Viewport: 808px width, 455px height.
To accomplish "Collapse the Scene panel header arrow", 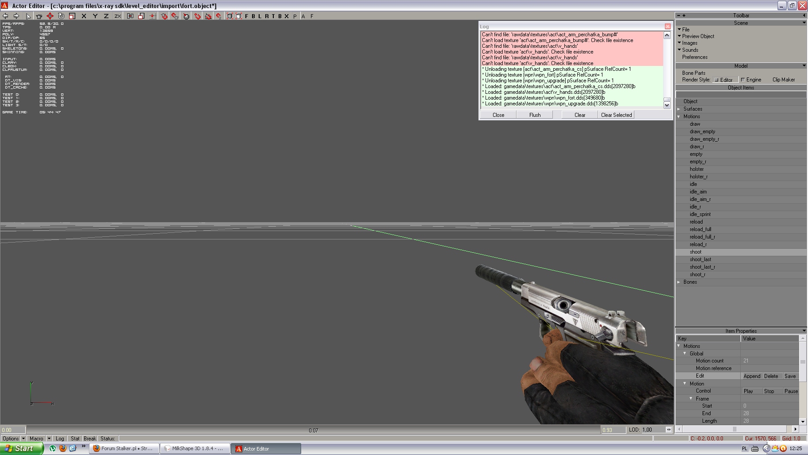I will click(804, 23).
